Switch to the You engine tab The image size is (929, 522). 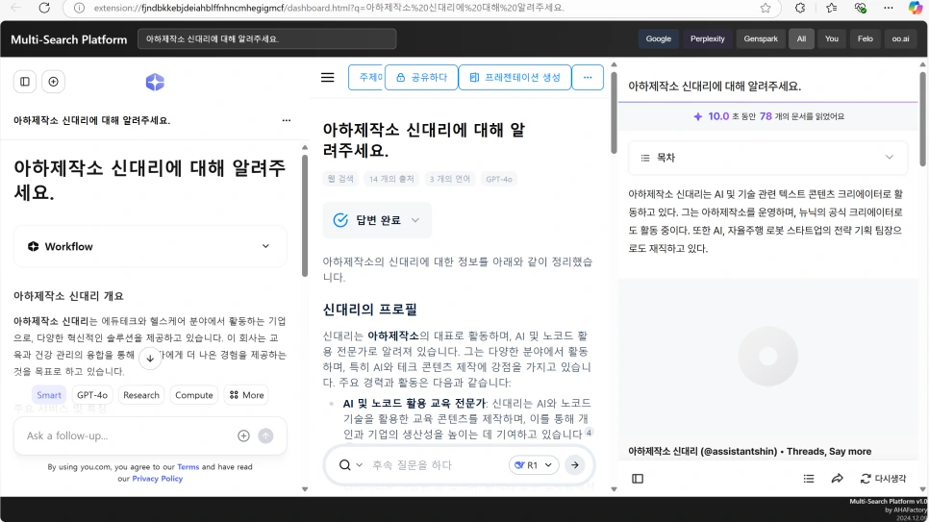pyautogui.click(x=832, y=38)
